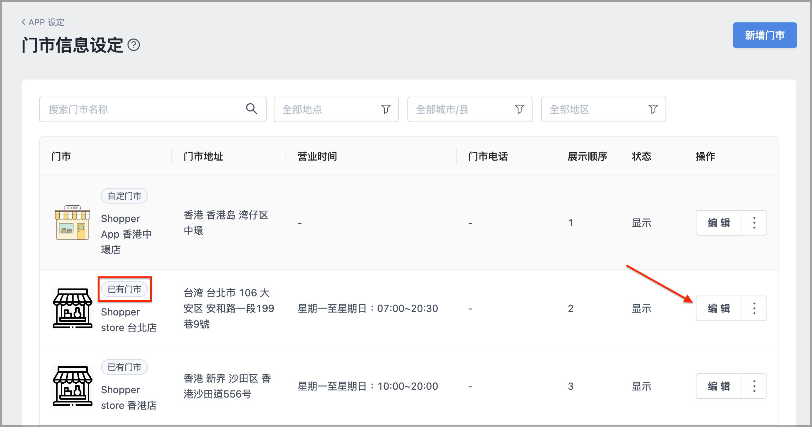Open more options for Shopper store 香港店
The image size is (812, 427).
[754, 386]
